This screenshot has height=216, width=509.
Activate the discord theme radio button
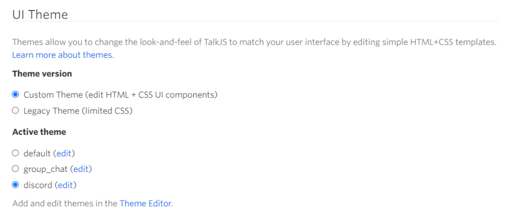coord(15,185)
